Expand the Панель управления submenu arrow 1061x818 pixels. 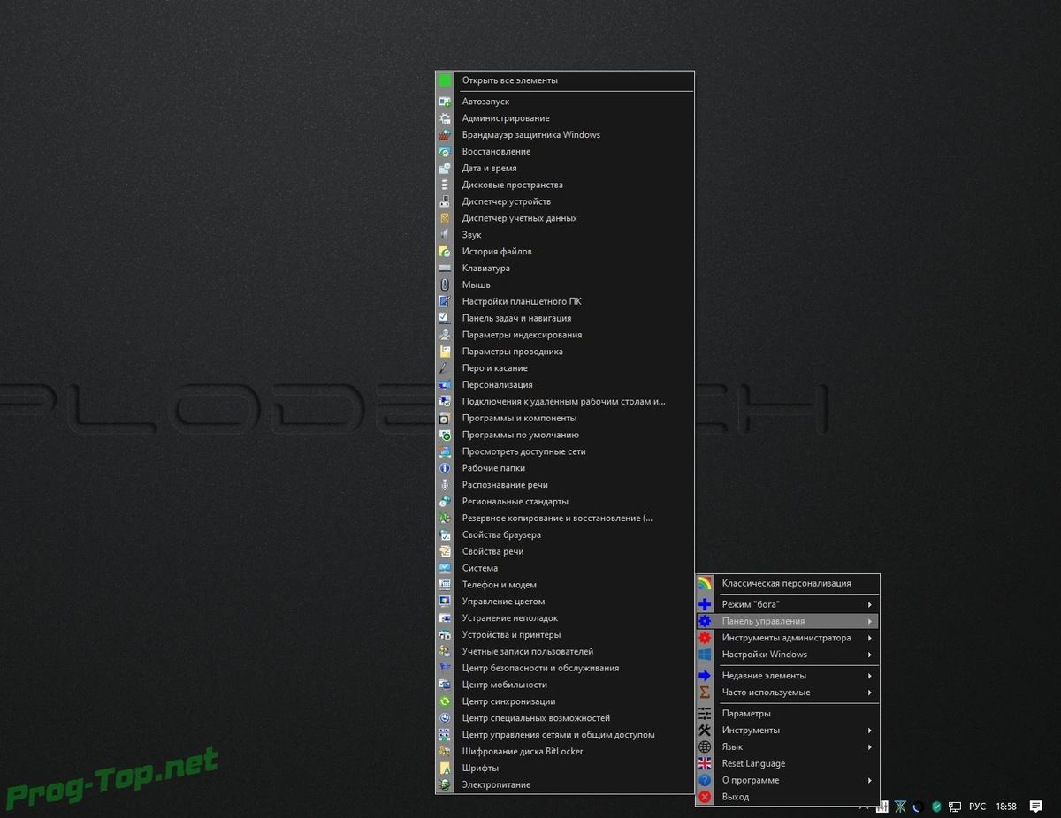tap(870, 621)
